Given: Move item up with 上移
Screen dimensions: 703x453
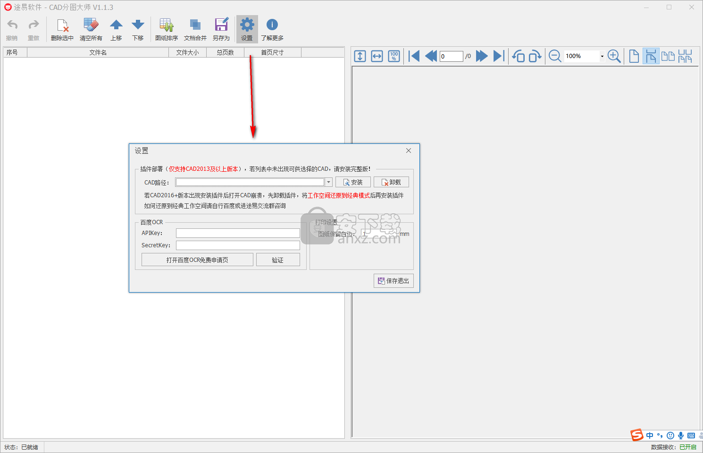Looking at the screenshot, I should pyautogui.click(x=116, y=30).
